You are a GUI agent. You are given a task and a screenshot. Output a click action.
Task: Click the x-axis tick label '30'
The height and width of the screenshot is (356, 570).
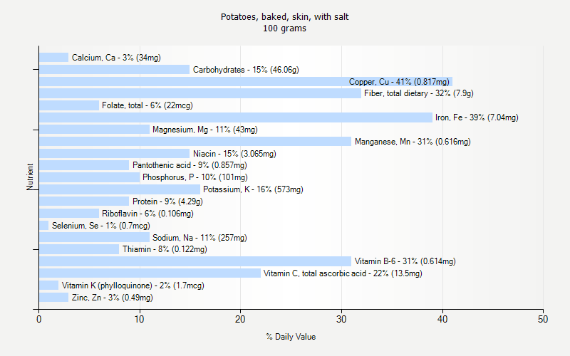click(341, 319)
